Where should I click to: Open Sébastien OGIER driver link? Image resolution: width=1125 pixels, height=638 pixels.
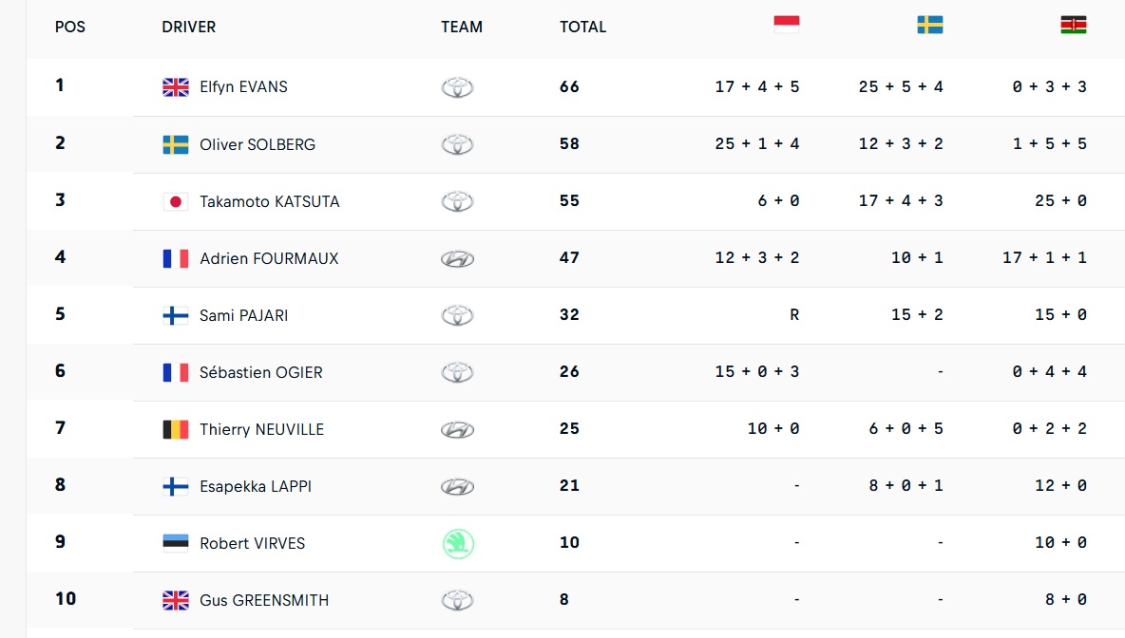(261, 372)
